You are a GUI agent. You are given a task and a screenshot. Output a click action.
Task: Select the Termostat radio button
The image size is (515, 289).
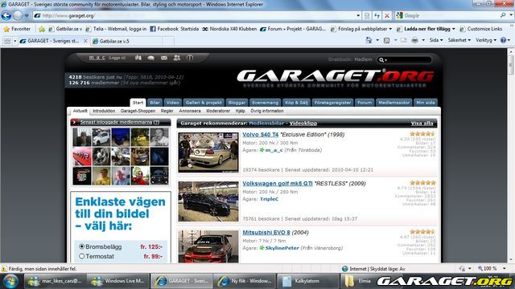(82, 256)
